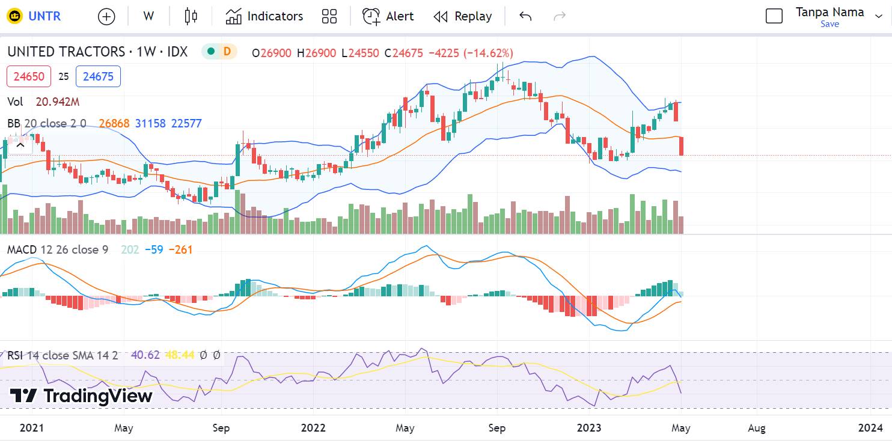The height and width of the screenshot is (446, 892).
Task: Click the add symbol plus icon
Action: [x=106, y=16]
